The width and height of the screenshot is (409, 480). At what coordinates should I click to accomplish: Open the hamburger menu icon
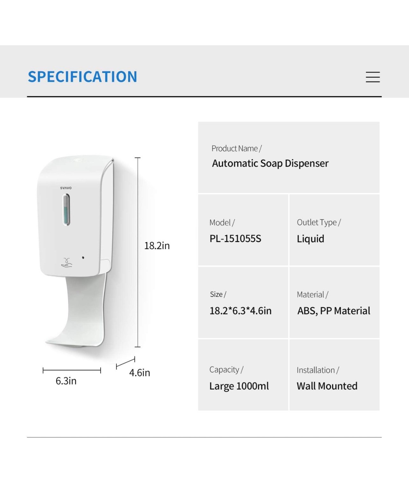373,77
